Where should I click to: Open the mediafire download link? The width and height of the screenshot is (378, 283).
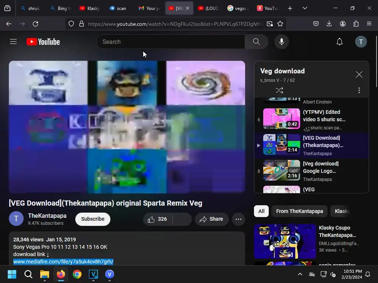63,262
